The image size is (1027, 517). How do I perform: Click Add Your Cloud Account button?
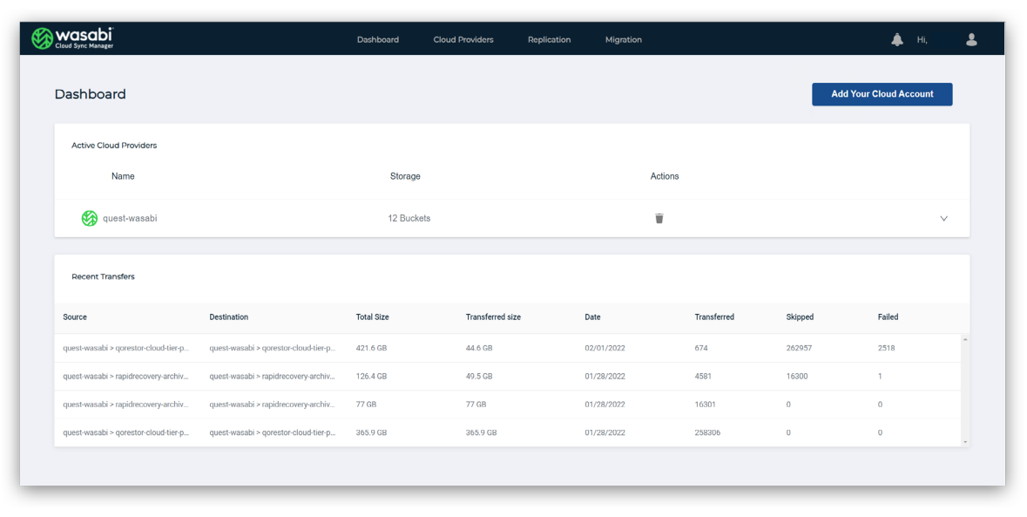click(882, 94)
